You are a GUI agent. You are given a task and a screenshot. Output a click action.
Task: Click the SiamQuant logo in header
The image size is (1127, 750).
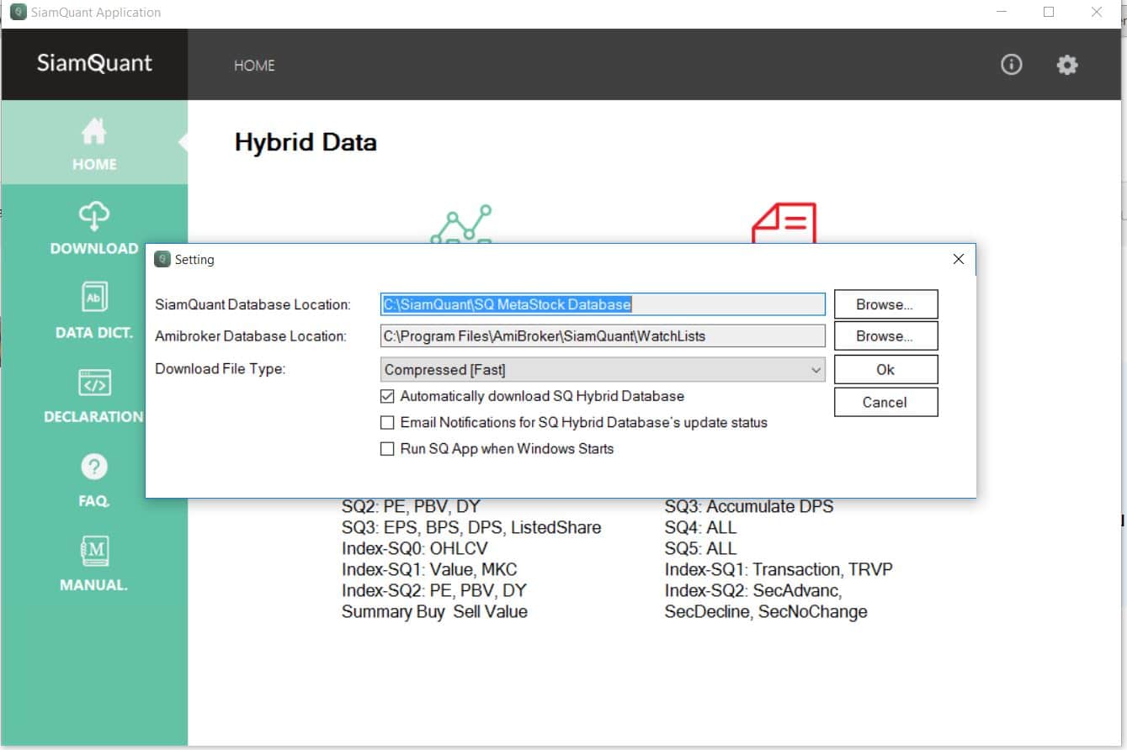pyautogui.click(x=94, y=64)
